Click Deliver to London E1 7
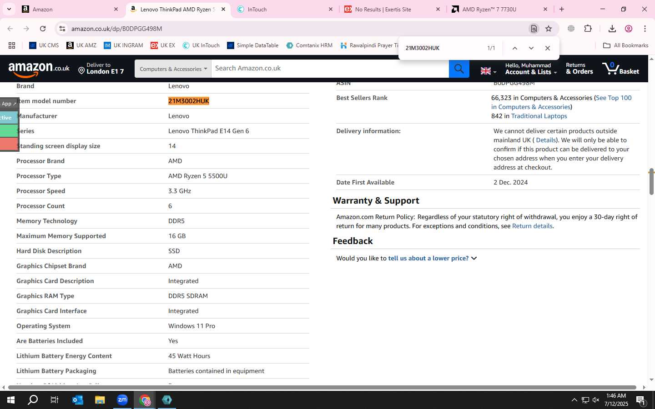This screenshot has width=655, height=409. [x=101, y=69]
